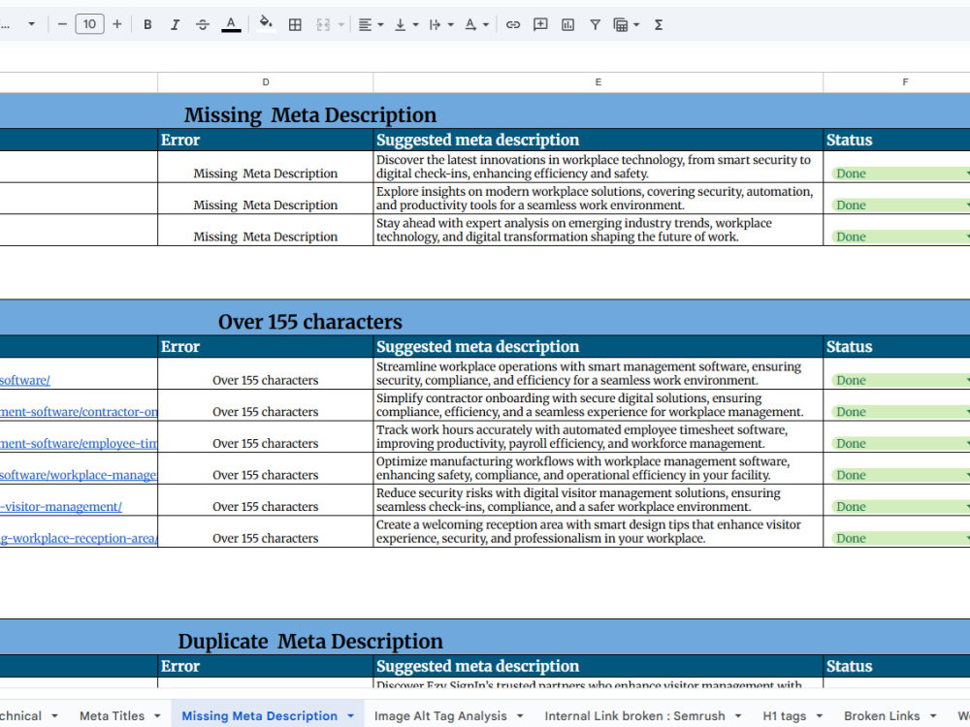Switch to the H1 tags tab
The width and height of the screenshot is (970, 727).
pyautogui.click(x=785, y=716)
